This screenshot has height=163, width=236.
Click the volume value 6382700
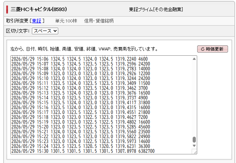[147, 151]
